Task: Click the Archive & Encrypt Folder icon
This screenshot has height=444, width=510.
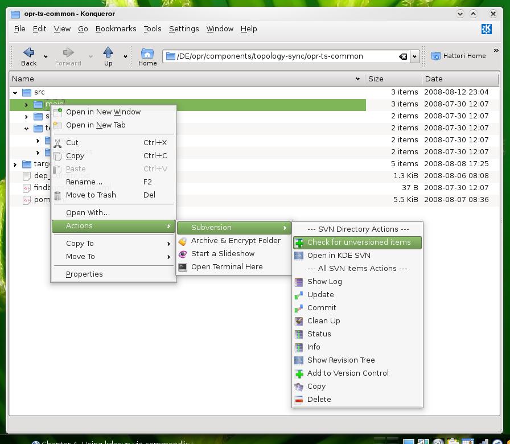Action: click(183, 241)
